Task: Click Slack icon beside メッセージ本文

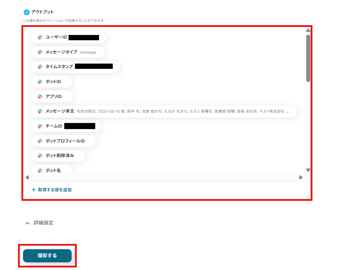Action: pos(40,111)
